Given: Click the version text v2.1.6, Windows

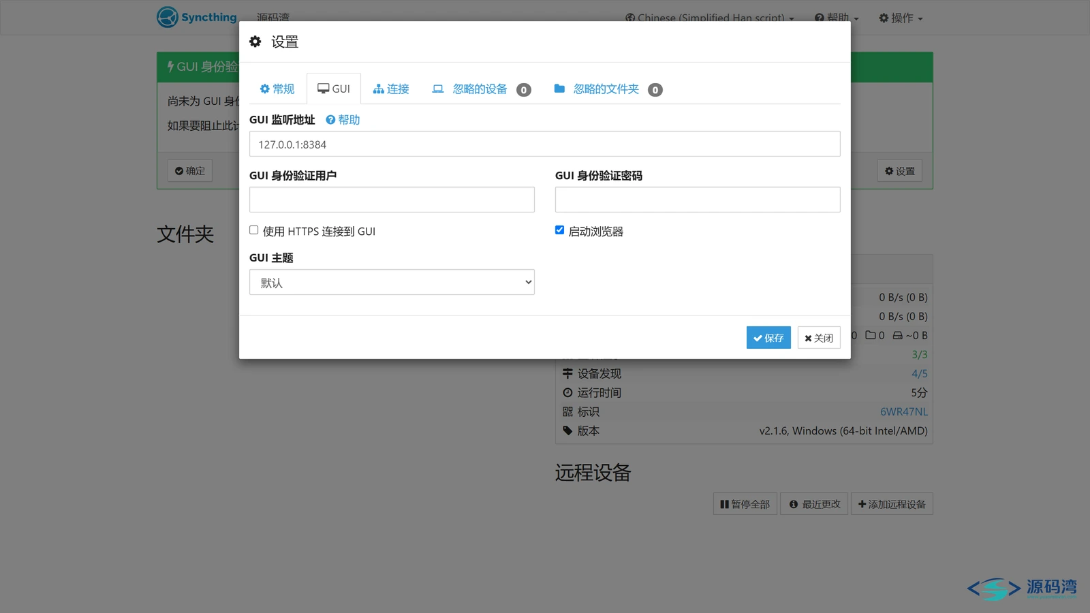Looking at the screenshot, I should tap(843, 430).
